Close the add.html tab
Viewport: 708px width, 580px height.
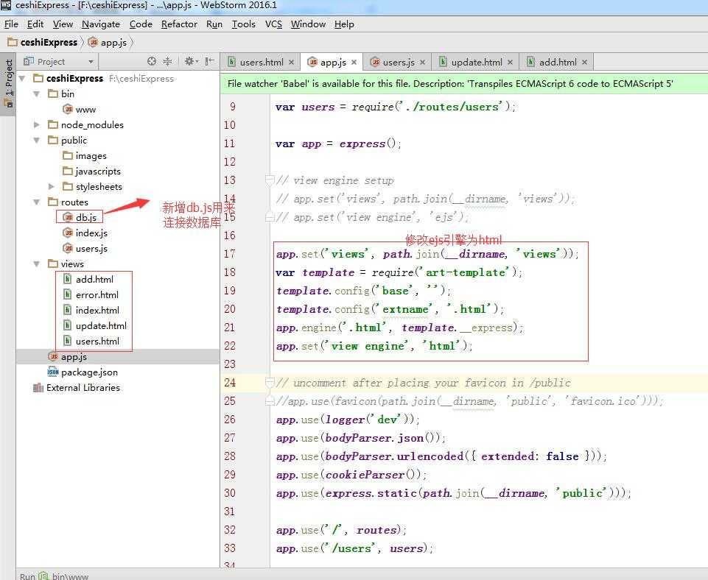tap(585, 63)
